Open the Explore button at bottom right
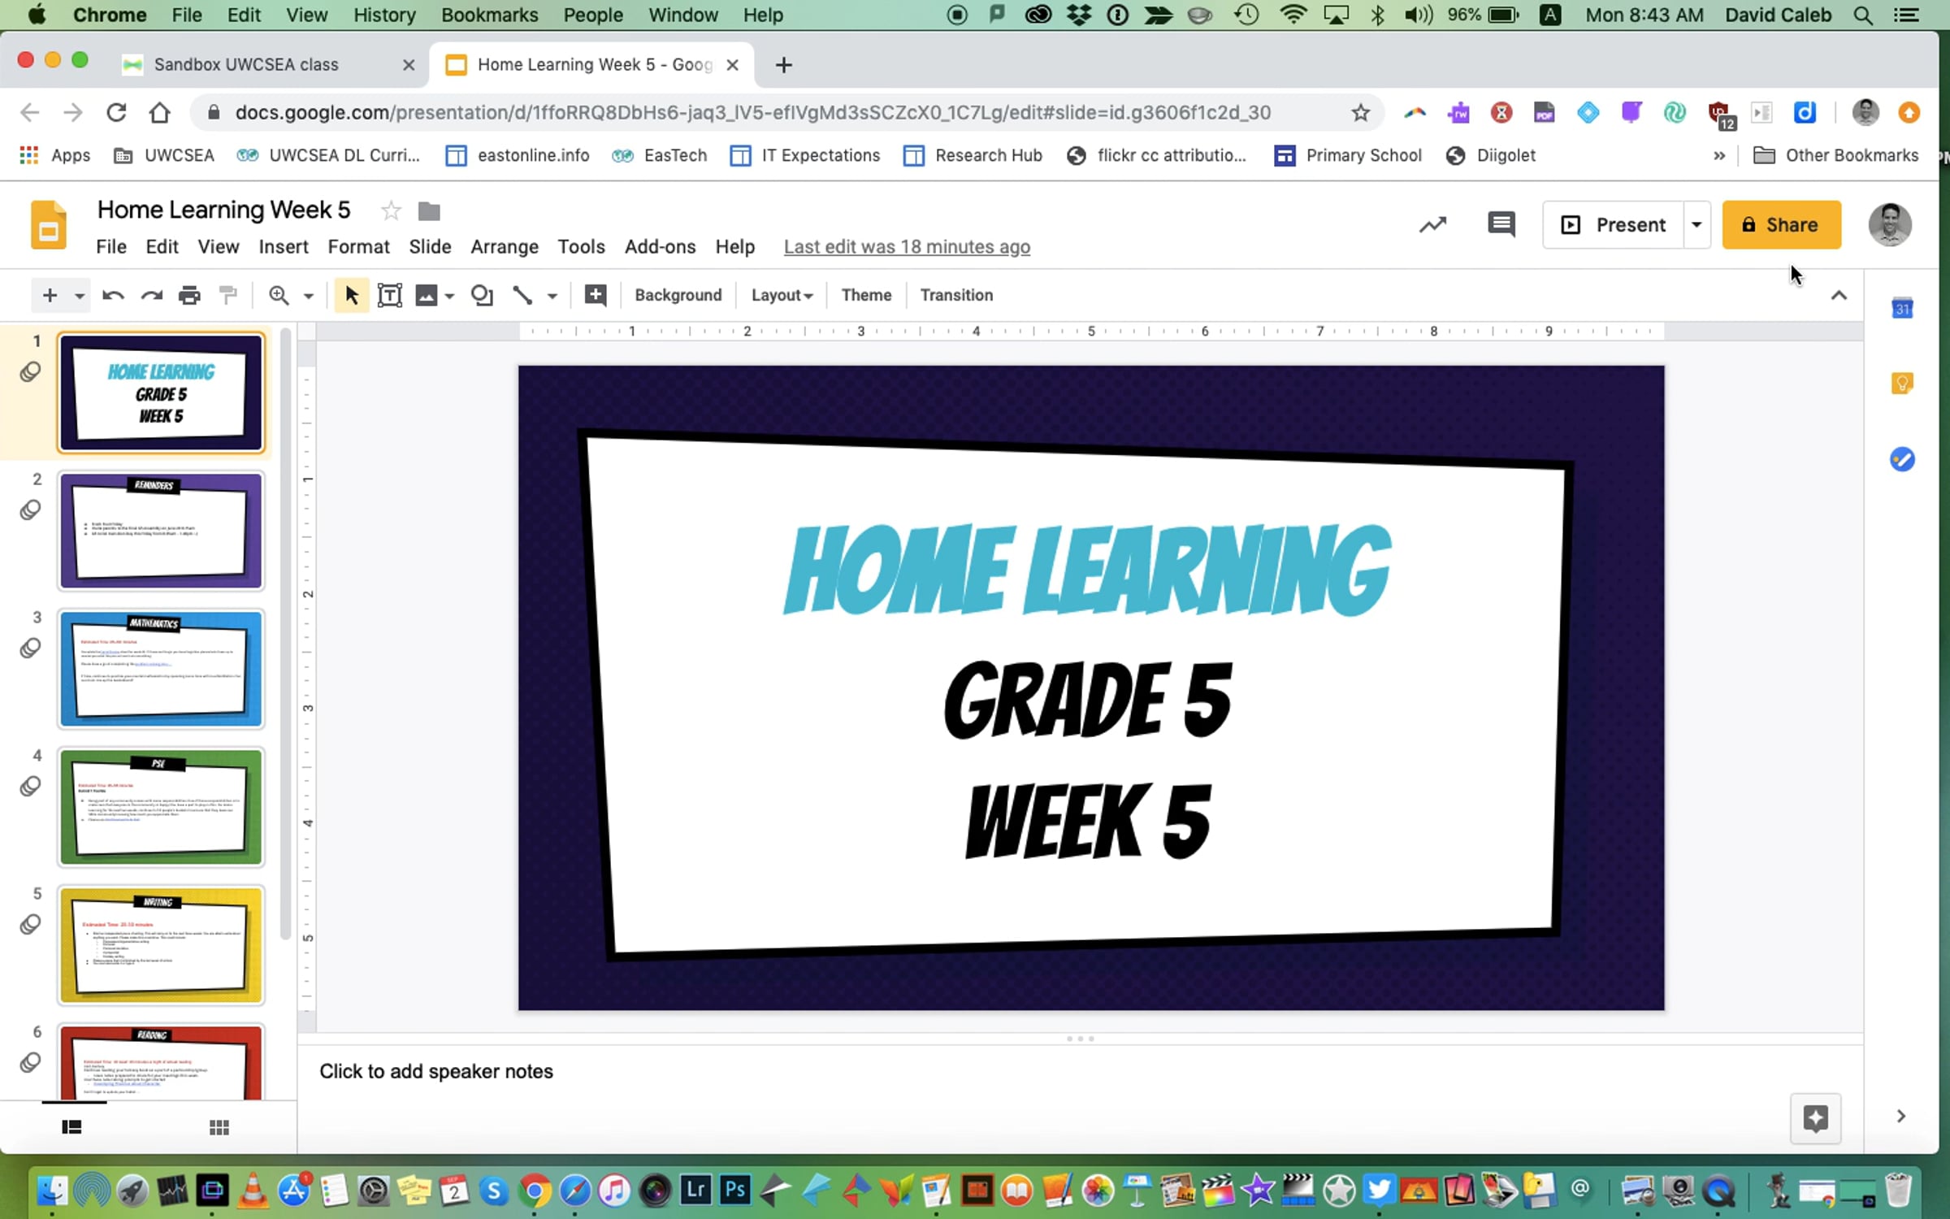This screenshot has height=1219, width=1950. pos(1815,1118)
